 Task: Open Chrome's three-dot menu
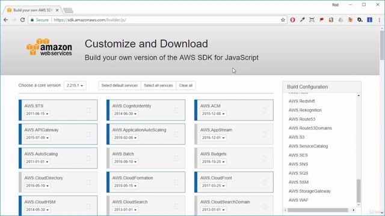(x=379, y=20)
